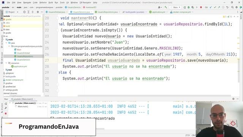Click Expand All icon in Project panel
The height and width of the screenshot is (137, 243).
[x=28, y=12]
